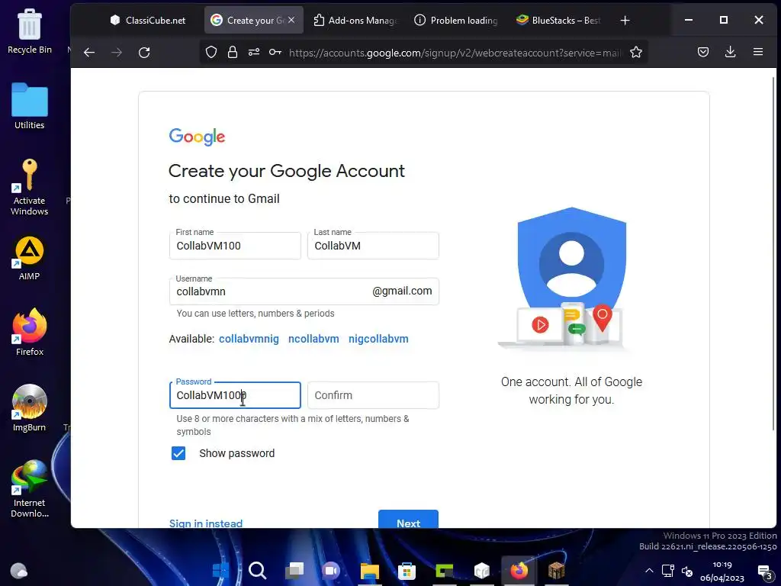Click the Google logo

197,137
